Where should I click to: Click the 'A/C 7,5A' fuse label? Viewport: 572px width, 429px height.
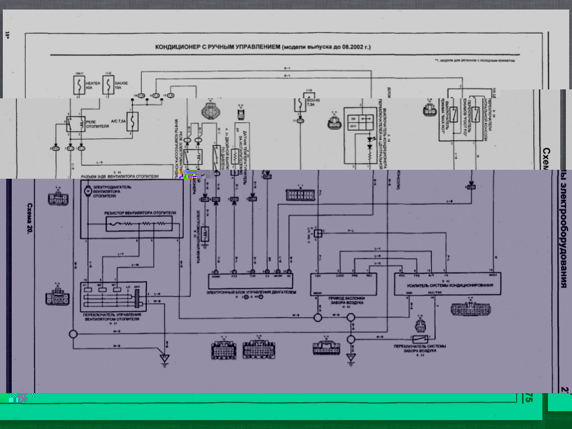[x=118, y=121]
